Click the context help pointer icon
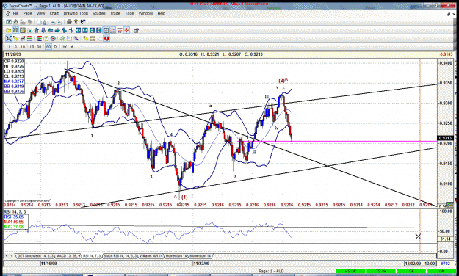The height and width of the screenshot is (276, 459). click(83, 22)
